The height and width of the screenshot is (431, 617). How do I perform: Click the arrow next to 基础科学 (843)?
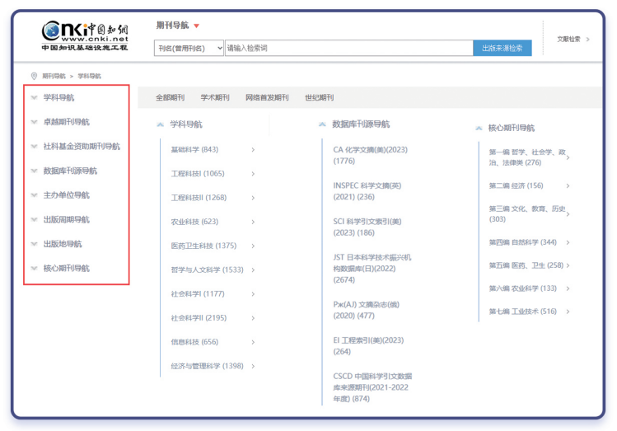[x=253, y=150]
